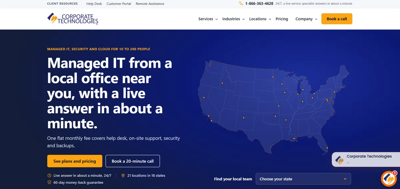400x189 pixels.
Task: Click Book a 20-minute call button
Action: (133, 161)
